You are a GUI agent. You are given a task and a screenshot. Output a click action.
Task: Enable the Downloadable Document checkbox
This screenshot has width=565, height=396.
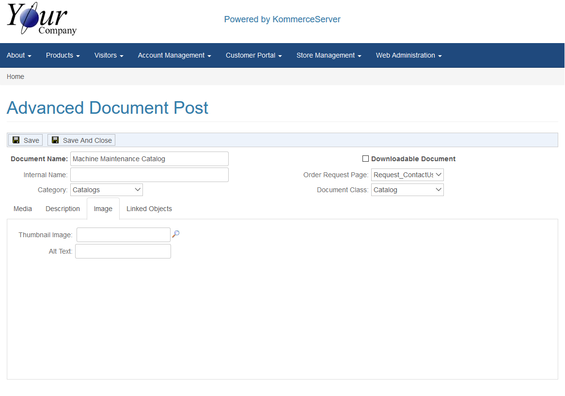[x=366, y=159]
